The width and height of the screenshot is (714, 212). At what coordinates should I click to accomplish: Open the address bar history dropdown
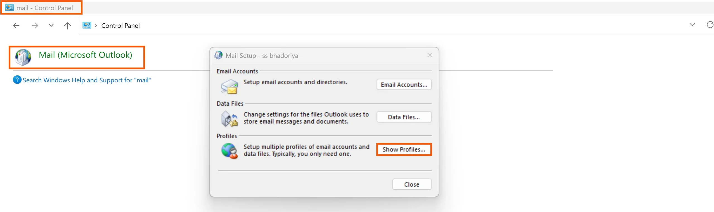[692, 25]
